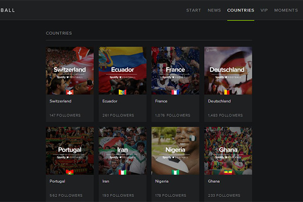Go to the VIP tab
The width and height of the screenshot is (303, 202).
[x=264, y=10]
